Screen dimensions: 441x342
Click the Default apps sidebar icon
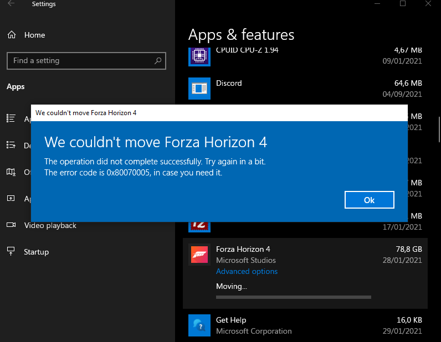click(x=11, y=145)
